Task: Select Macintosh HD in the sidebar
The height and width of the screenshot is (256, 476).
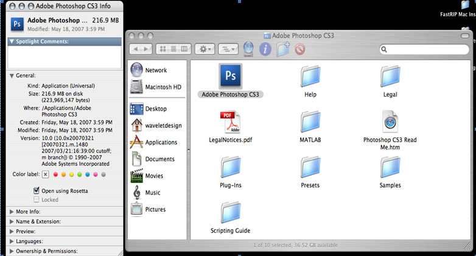Action: coord(163,87)
